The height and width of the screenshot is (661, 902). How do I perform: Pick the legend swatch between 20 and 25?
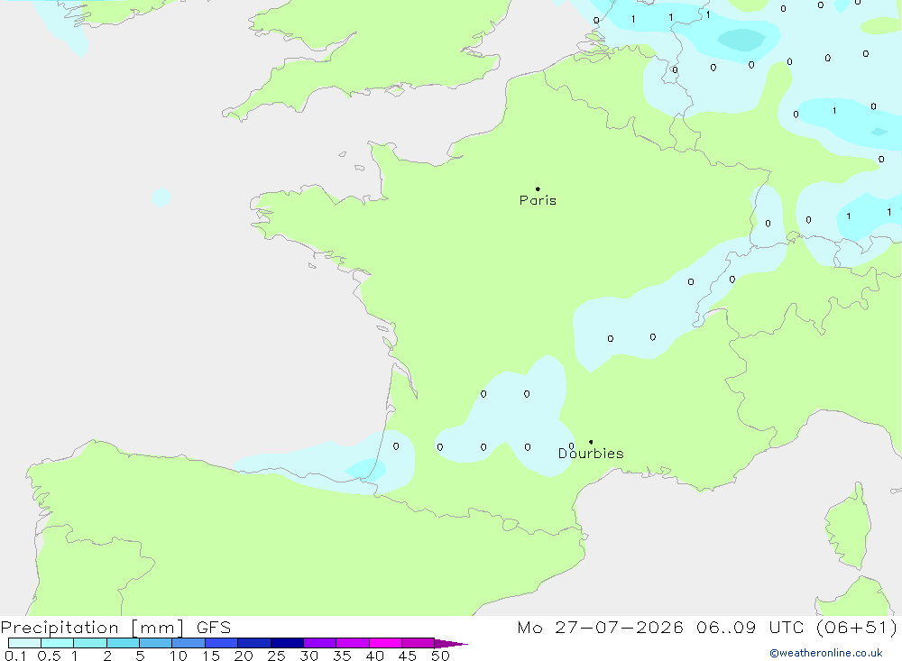point(254,643)
